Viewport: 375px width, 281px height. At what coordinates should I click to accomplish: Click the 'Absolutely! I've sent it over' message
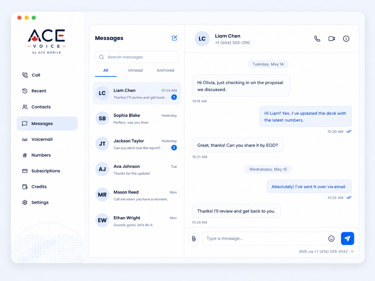tap(309, 187)
